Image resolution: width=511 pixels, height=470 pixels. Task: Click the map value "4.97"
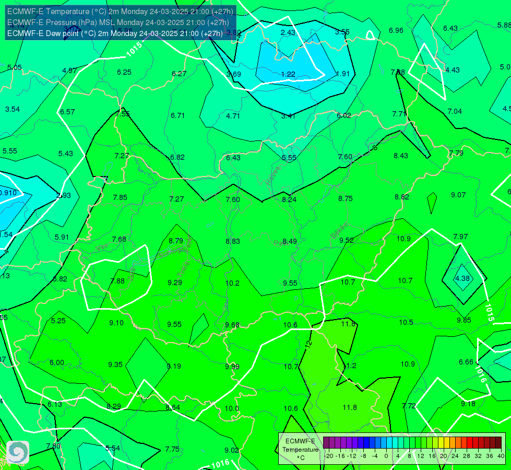(69, 70)
